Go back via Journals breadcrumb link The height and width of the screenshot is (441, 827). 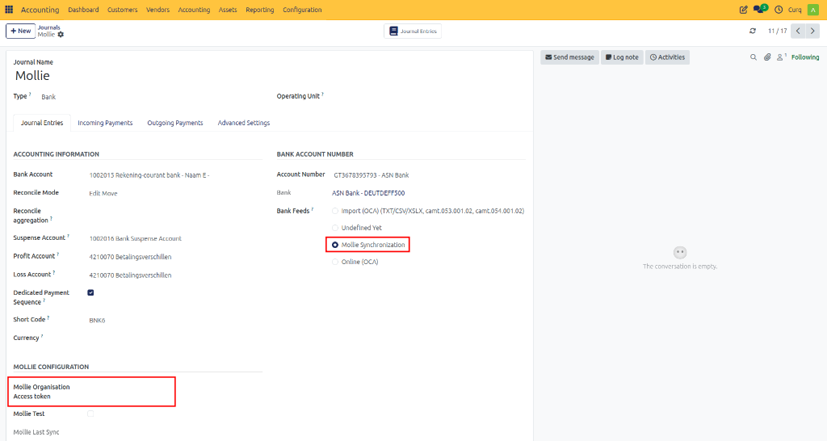48,27
